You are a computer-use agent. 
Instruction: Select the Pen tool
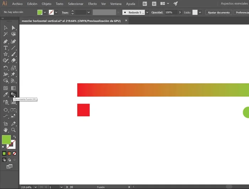tap(6, 41)
